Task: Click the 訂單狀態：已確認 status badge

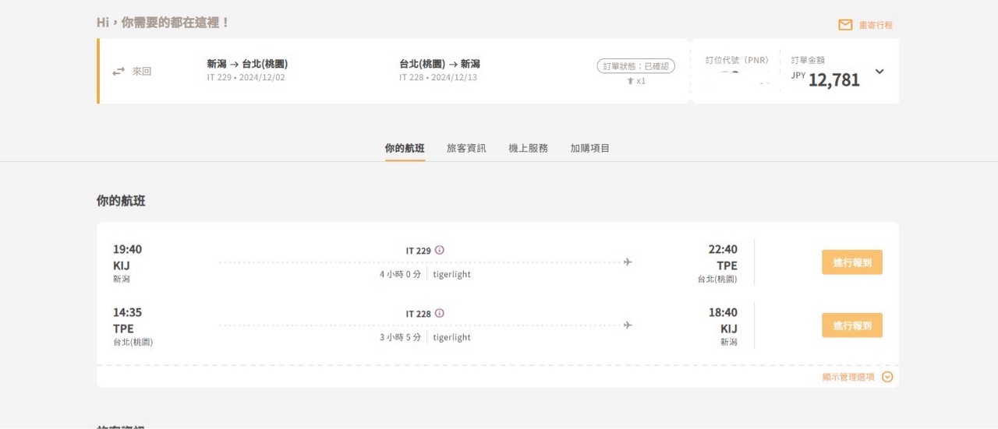Action: 635,66
